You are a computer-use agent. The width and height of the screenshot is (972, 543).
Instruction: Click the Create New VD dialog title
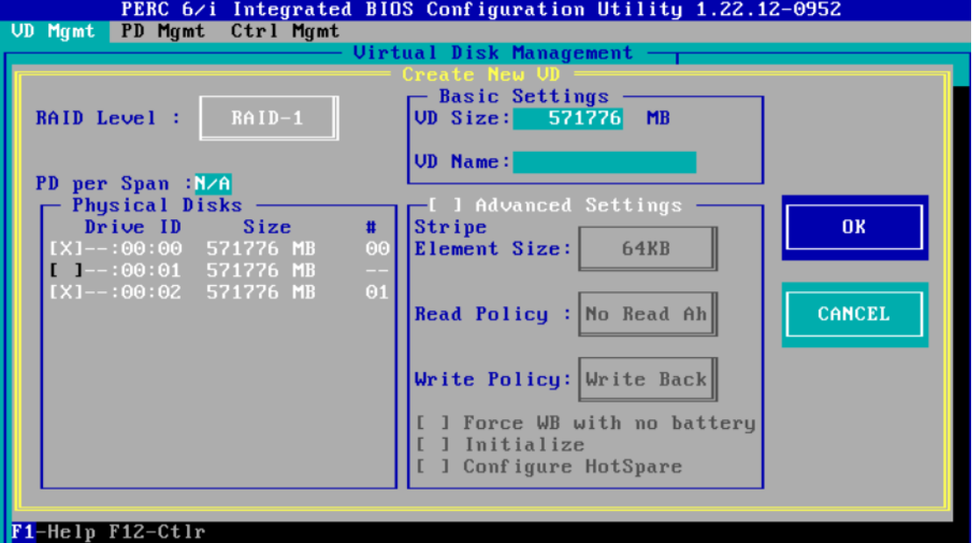pyautogui.click(x=481, y=75)
